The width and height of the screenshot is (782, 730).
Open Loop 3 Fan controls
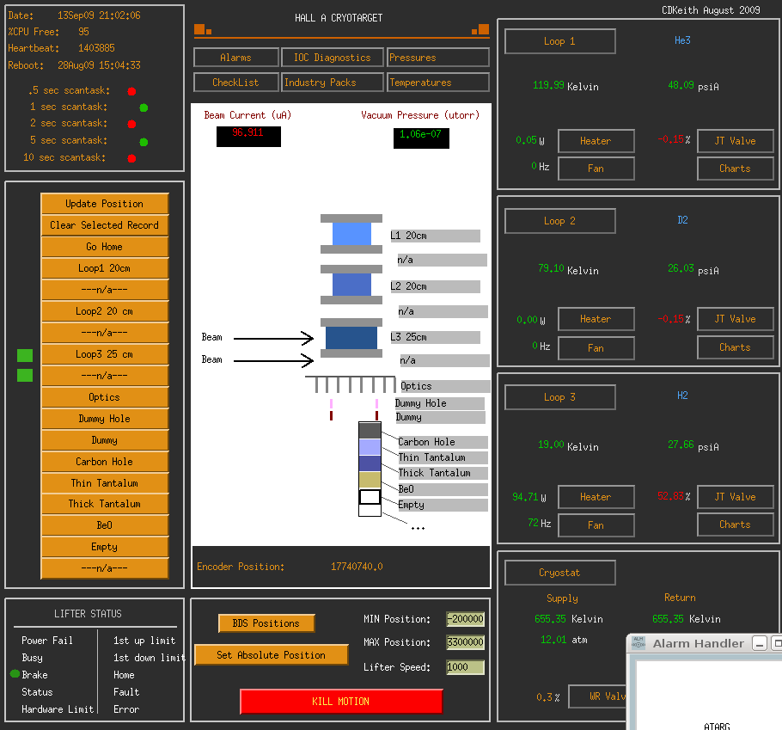[596, 524]
